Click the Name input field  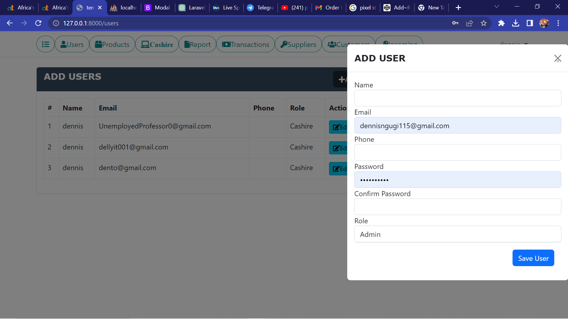(x=458, y=98)
